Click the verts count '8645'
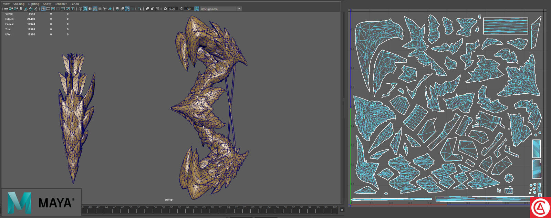The width and height of the screenshot is (551, 218). [x=32, y=14]
